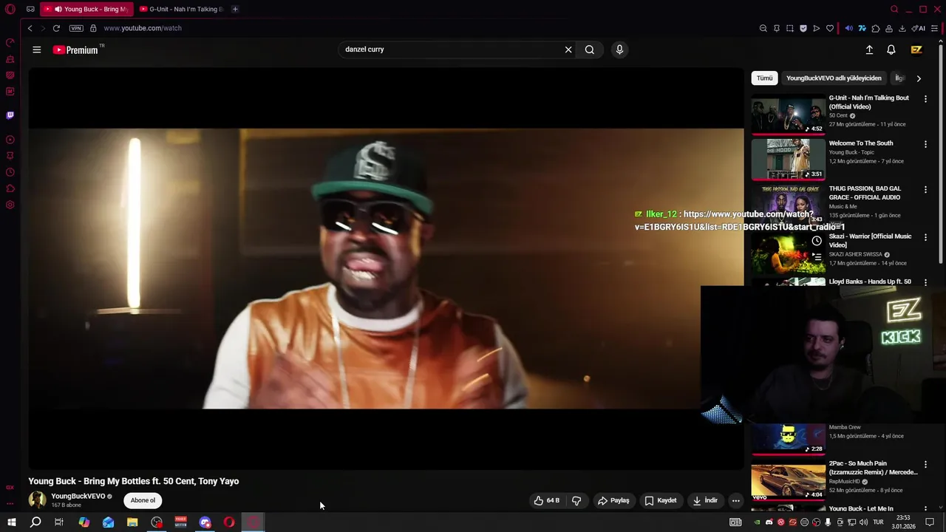Select the Tümü filter chip

(764, 78)
